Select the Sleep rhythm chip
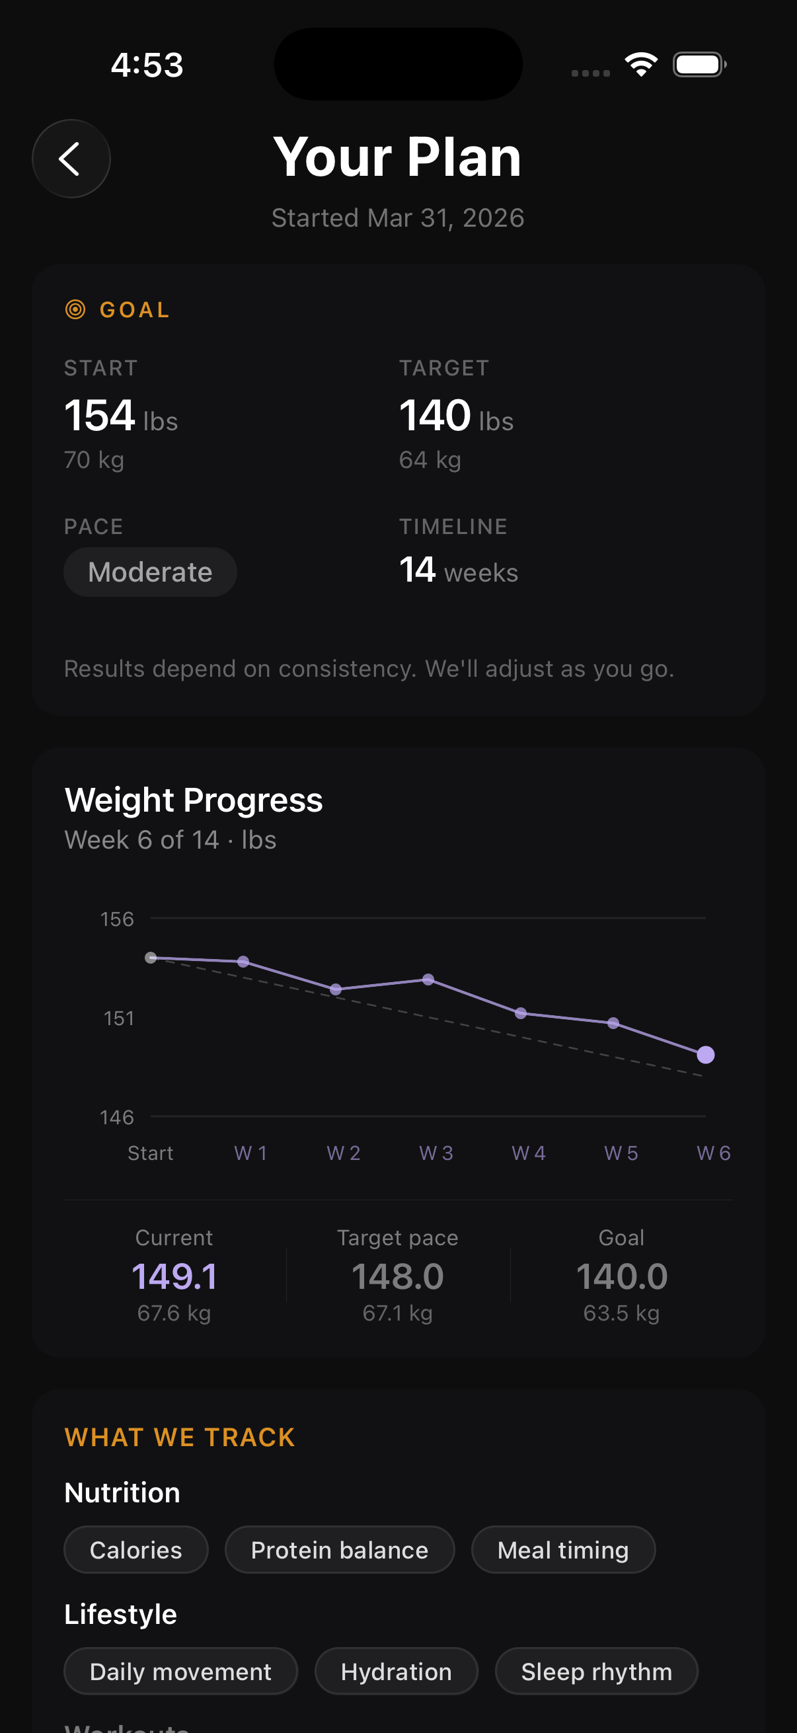This screenshot has height=1733, width=797. (596, 1671)
